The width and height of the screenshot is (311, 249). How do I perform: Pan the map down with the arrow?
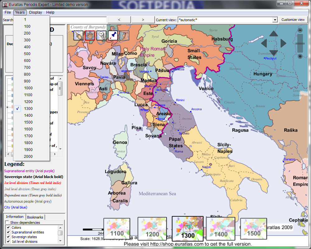[273, 53]
